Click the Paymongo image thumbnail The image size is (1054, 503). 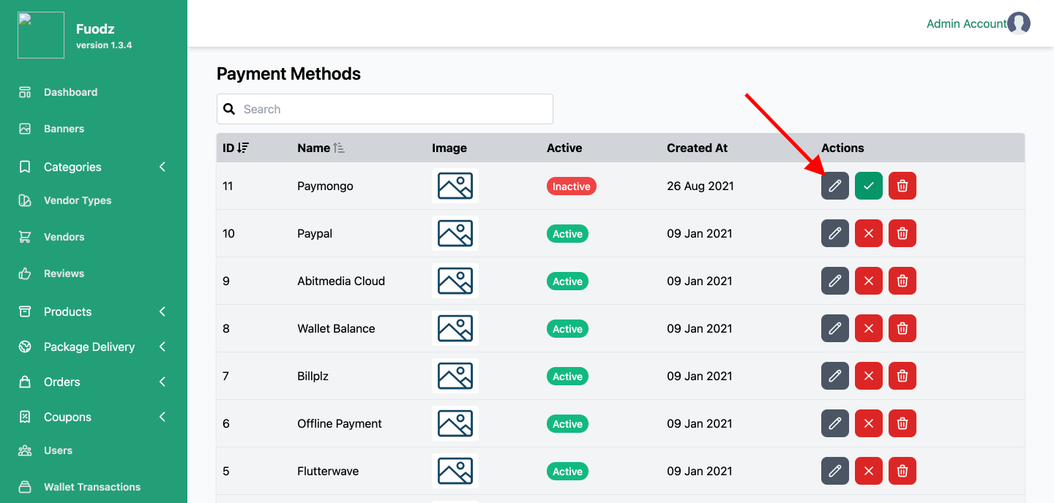click(x=455, y=186)
